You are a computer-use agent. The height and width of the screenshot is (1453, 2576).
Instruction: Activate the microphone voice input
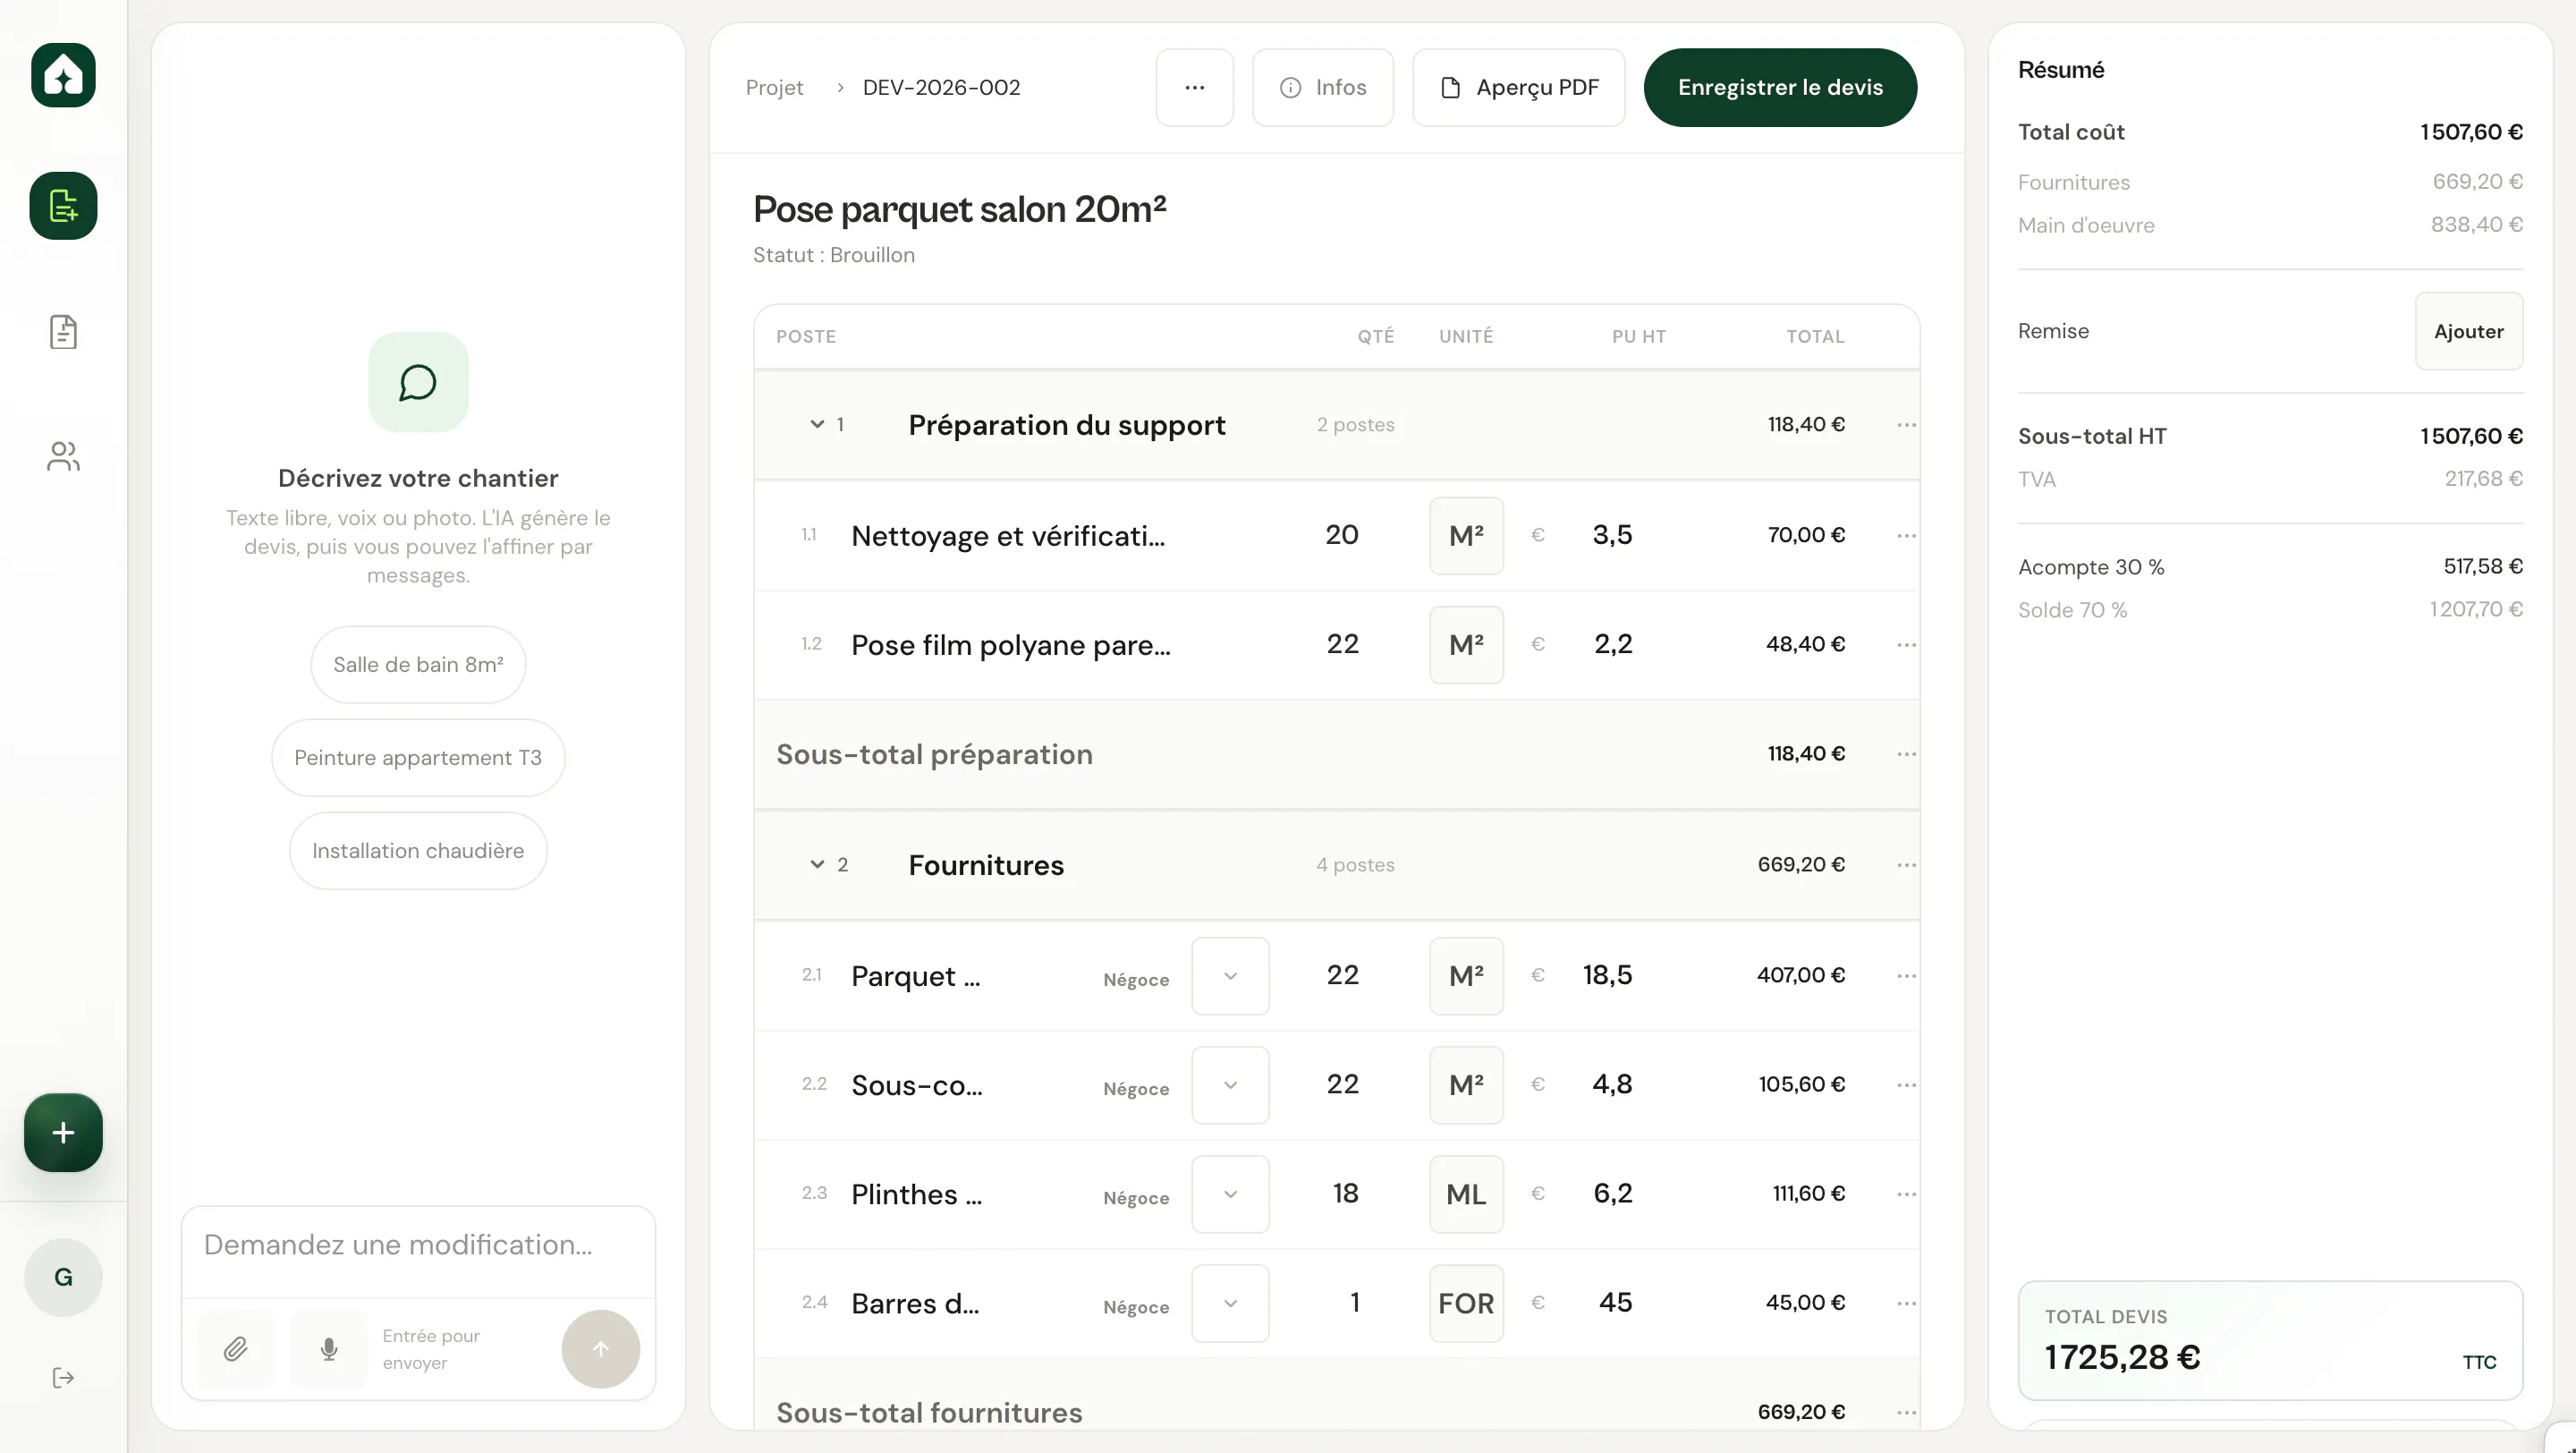[329, 1349]
